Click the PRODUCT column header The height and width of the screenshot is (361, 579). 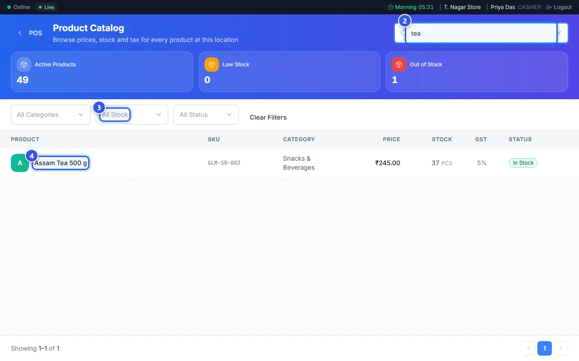[25, 139]
